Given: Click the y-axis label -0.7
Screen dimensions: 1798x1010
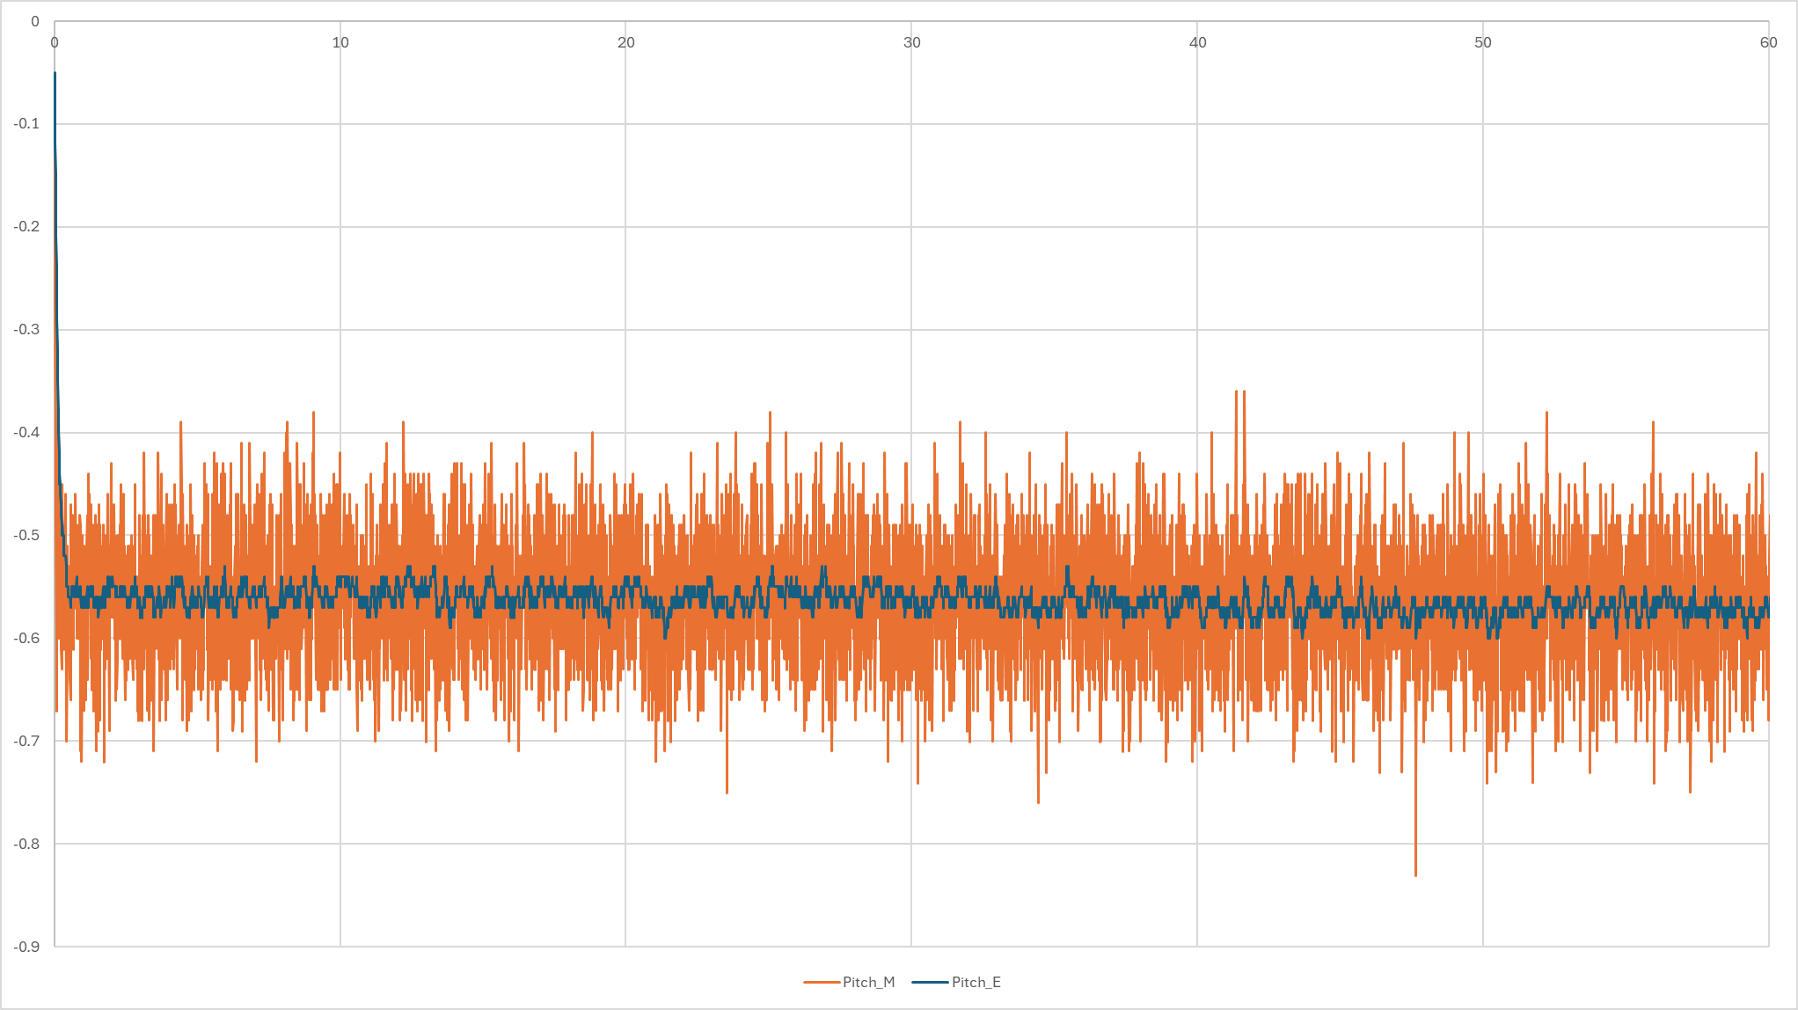Looking at the screenshot, I should click(26, 741).
